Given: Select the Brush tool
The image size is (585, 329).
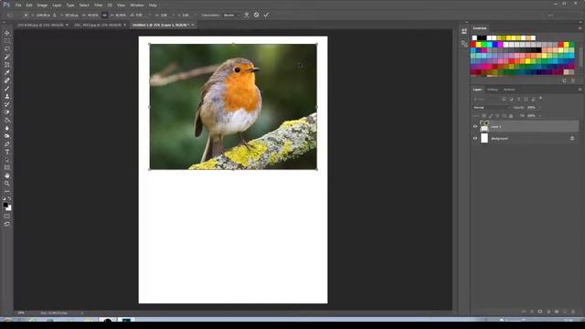Looking at the screenshot, I should [x=7, y=89].
